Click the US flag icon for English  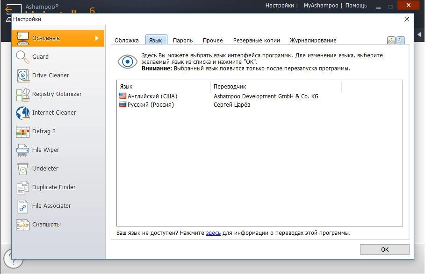click(x=123, y=96)
